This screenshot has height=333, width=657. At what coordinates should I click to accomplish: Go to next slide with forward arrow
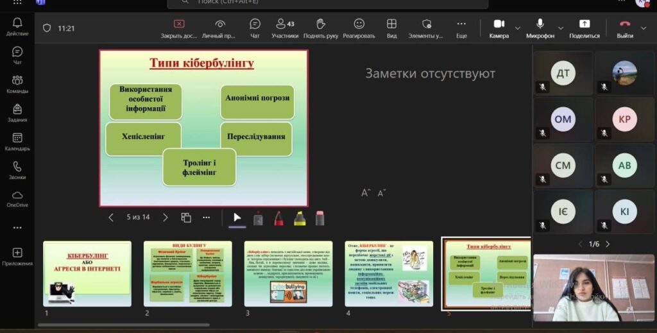166,218
